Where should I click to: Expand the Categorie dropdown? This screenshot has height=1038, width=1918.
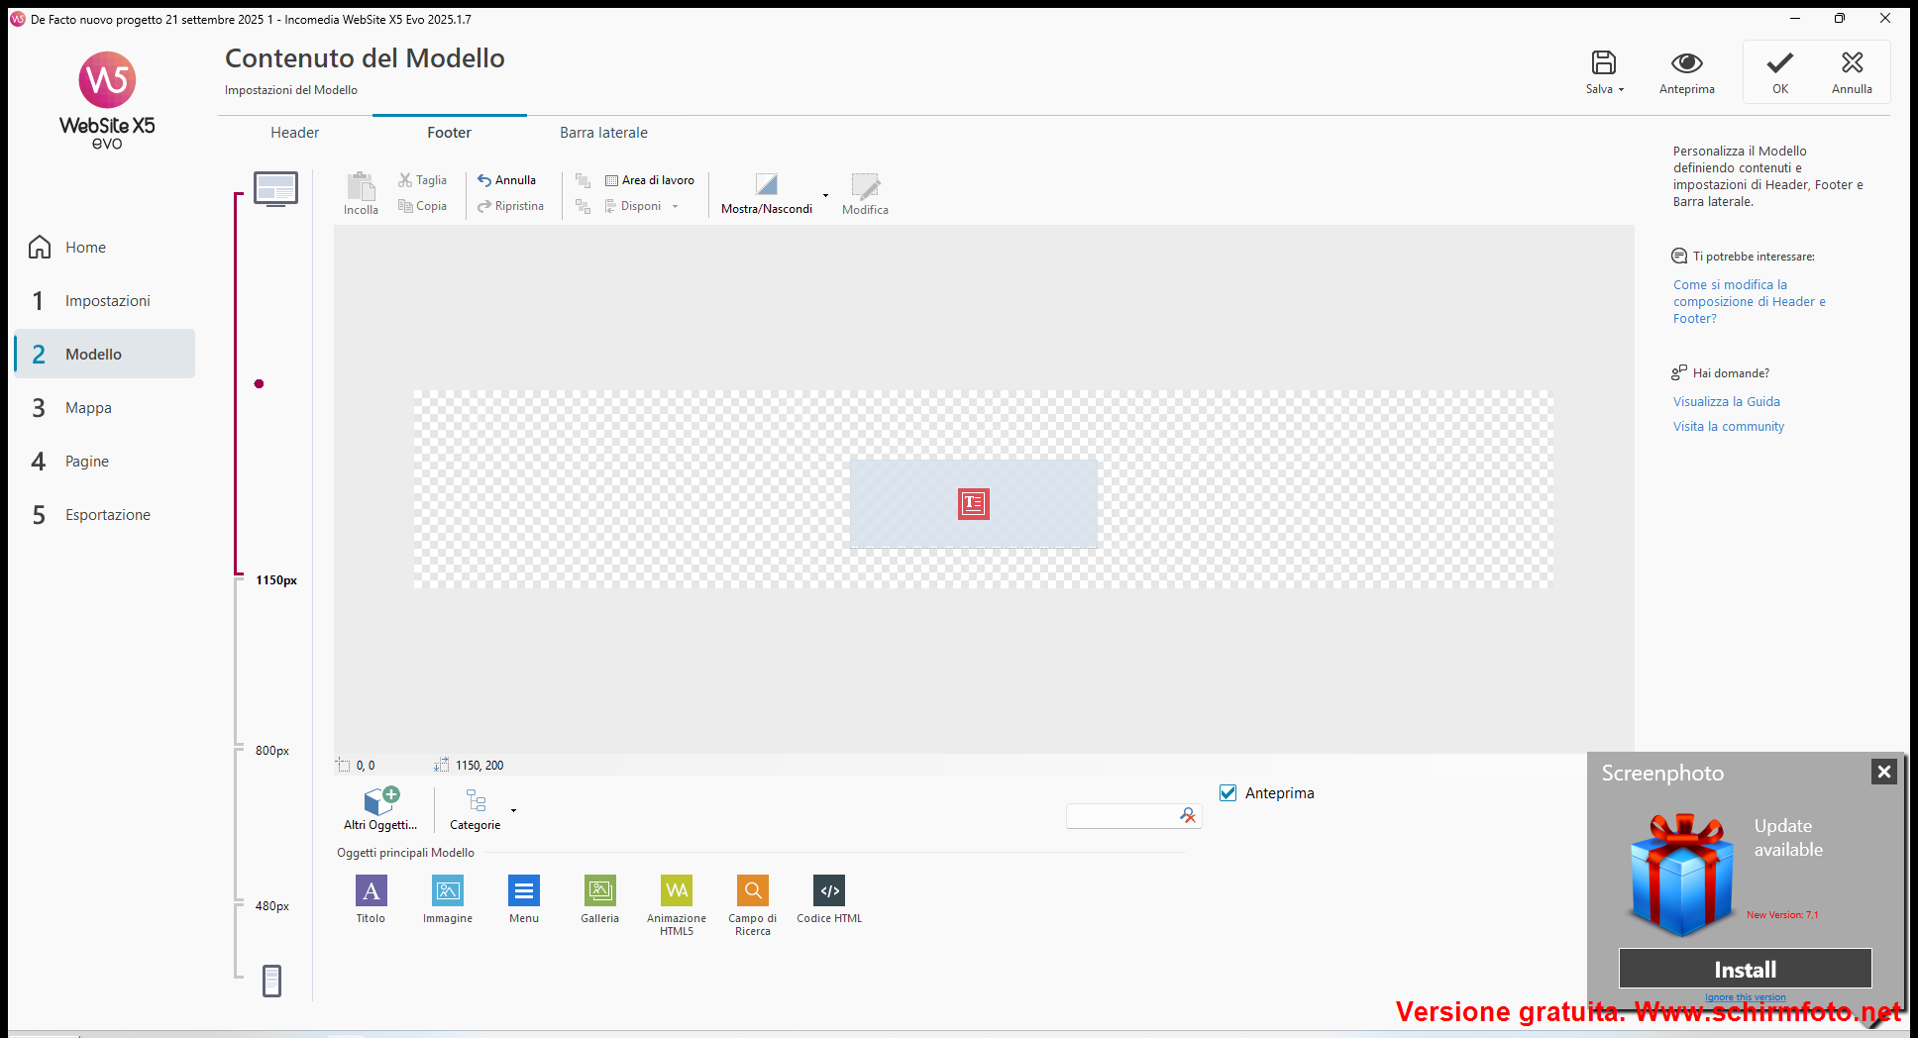(513, 811)
